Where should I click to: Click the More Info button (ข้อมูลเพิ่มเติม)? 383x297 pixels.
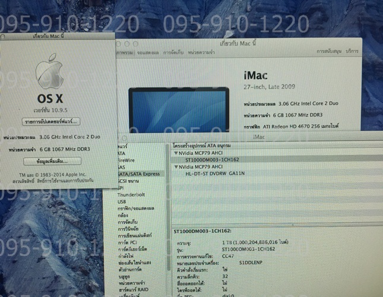tap(52, 161)
